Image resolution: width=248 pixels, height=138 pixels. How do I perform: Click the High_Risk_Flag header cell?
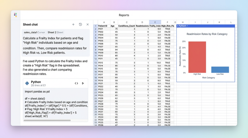point(168,26)
